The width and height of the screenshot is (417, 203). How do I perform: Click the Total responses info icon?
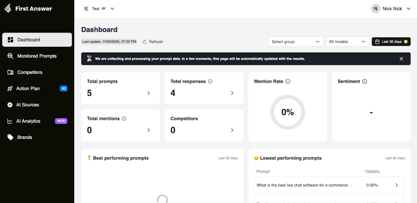pyautogui.click(x=210, y=81)
